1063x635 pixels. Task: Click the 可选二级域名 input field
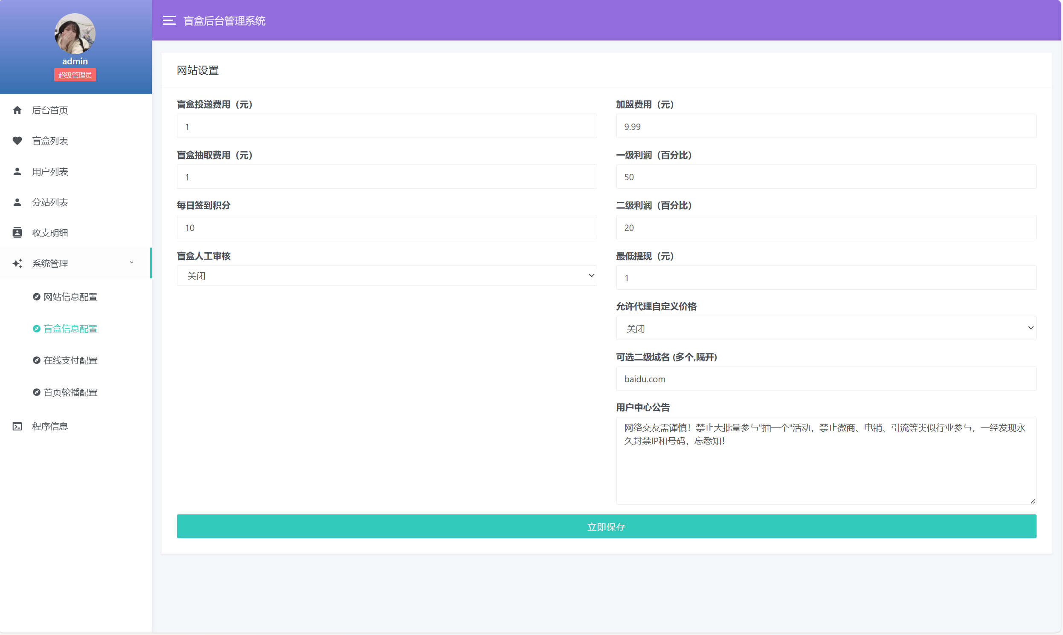coord(825,379)
